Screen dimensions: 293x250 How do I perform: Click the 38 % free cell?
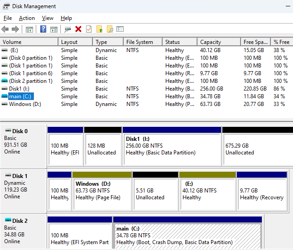click(x=279, y=50)
